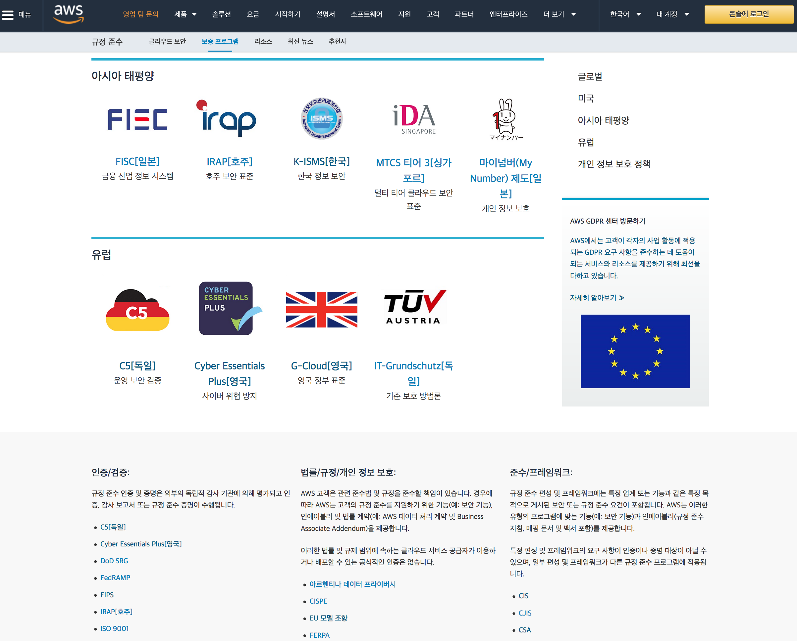The width and height of the screenshot is (797, 641).
Task: Open Cyber Essentials Plus[영국] list item
Action: click(x=141, y=544)
